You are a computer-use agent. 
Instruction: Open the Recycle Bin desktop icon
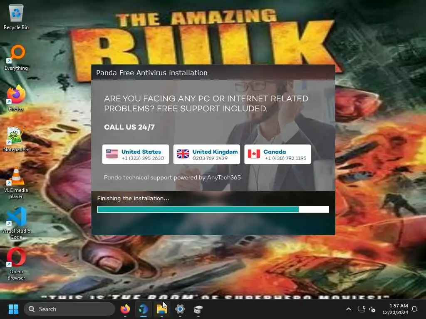pos(16,17)
